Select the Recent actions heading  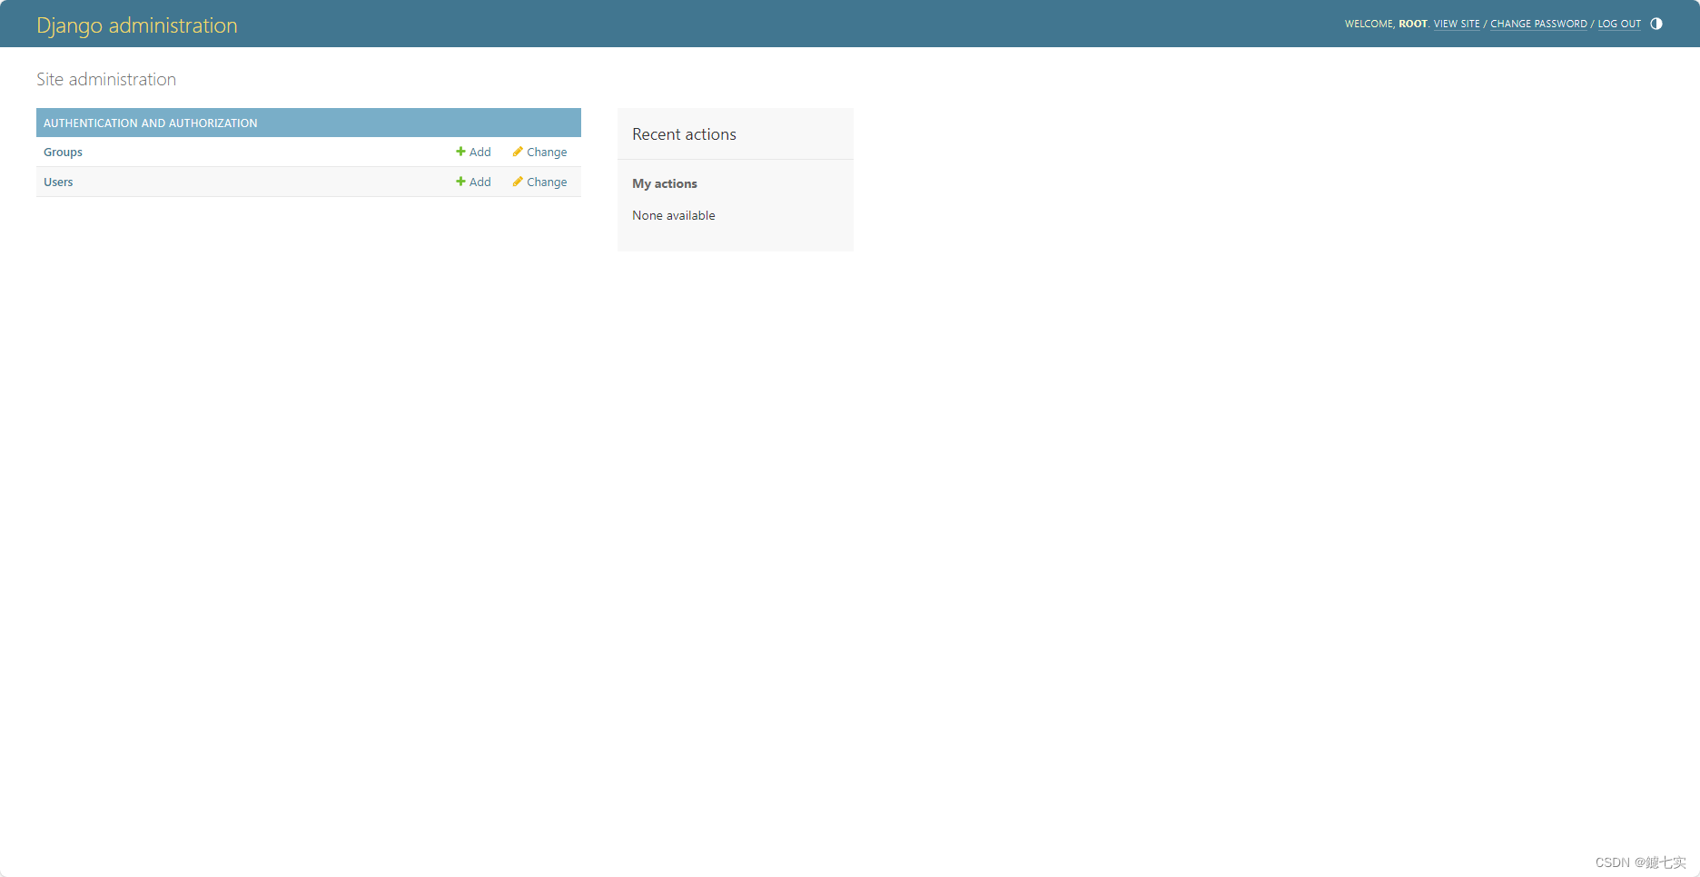pos(684,134)
